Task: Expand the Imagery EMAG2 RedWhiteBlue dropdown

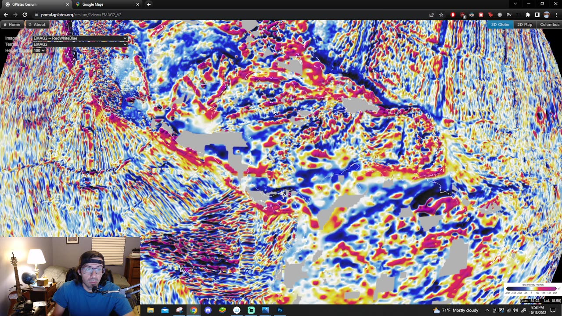Action: click(80, 38)
